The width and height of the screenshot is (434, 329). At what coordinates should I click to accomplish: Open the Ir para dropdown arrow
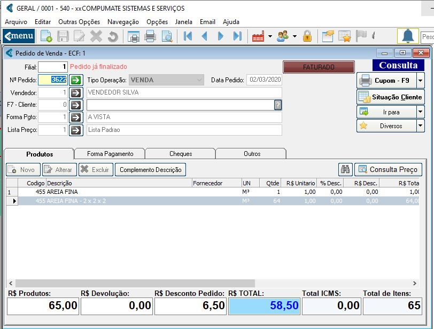[x=420, y=112]
